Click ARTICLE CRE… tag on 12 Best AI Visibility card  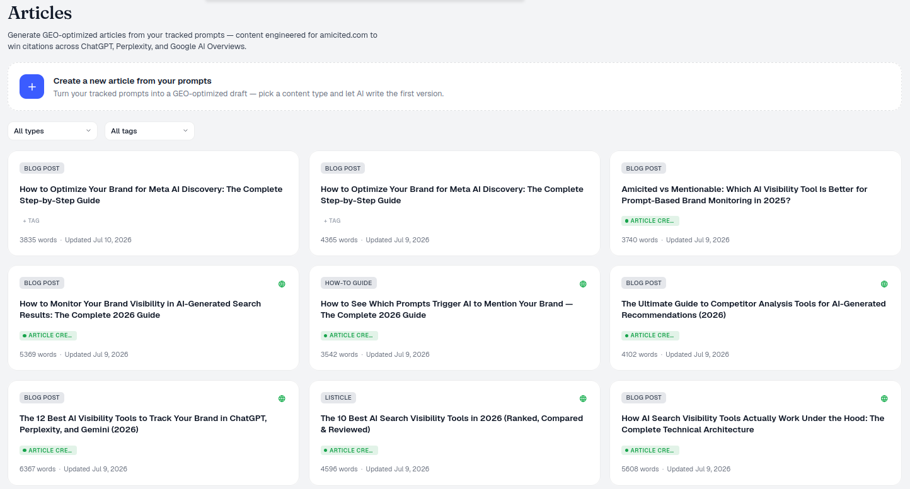pos(48,450)
